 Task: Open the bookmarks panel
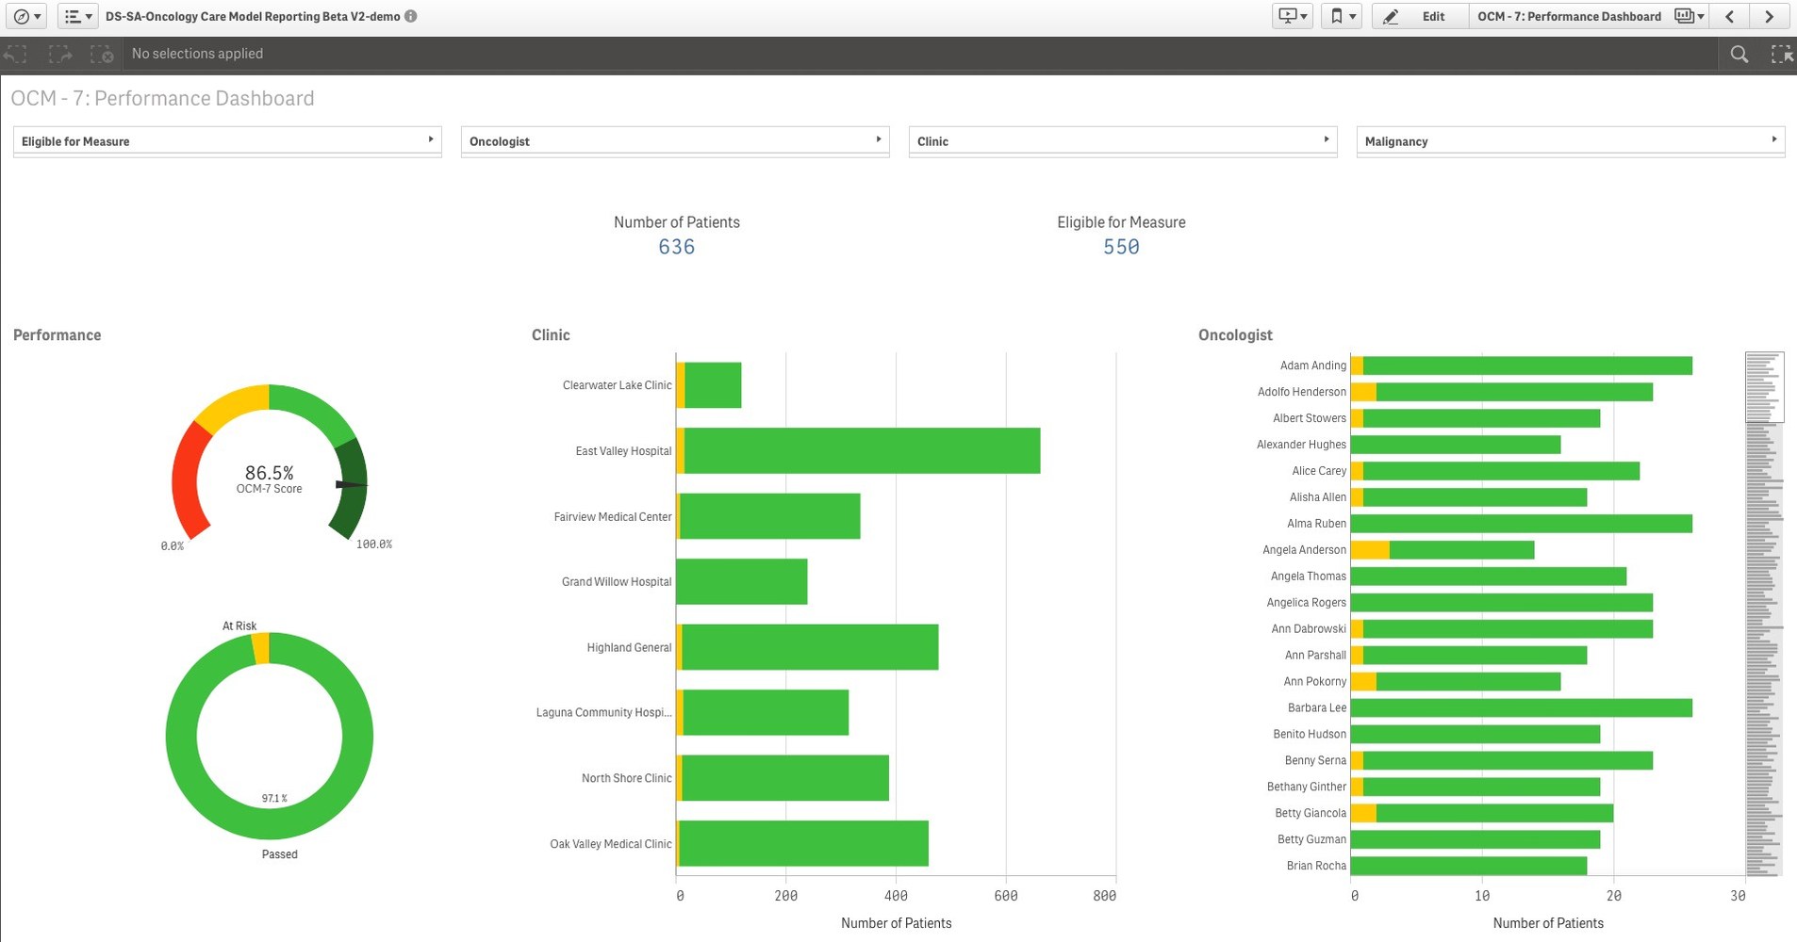(x=1342, y=16)
